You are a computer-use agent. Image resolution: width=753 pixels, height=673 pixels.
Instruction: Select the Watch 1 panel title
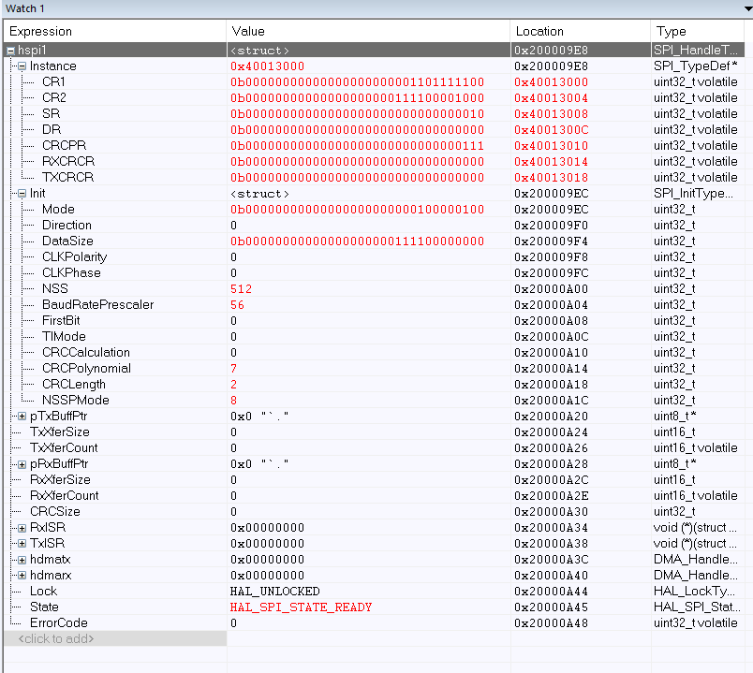(25, 8)
